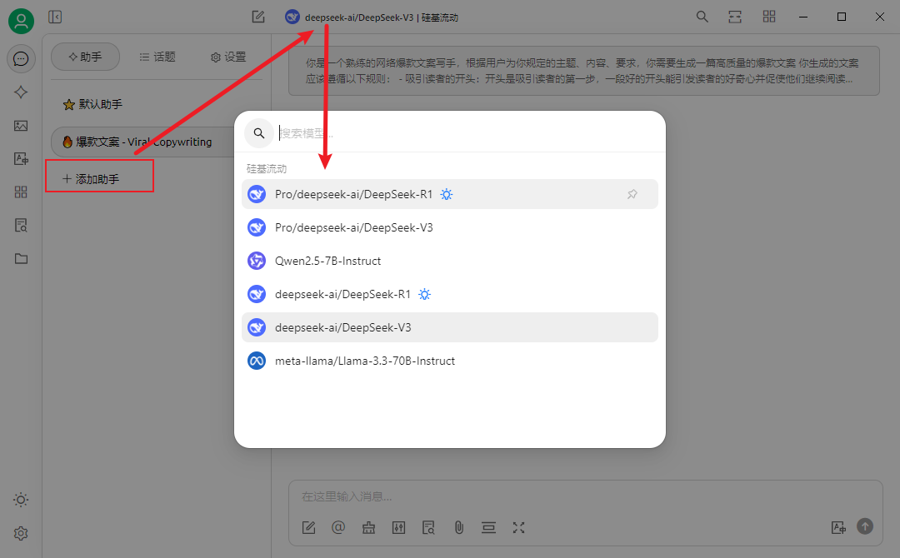Choose deepseek-ai/DeepSeek-R1 model
Viewport: 900px width, 558px height.
pos(449,294)
